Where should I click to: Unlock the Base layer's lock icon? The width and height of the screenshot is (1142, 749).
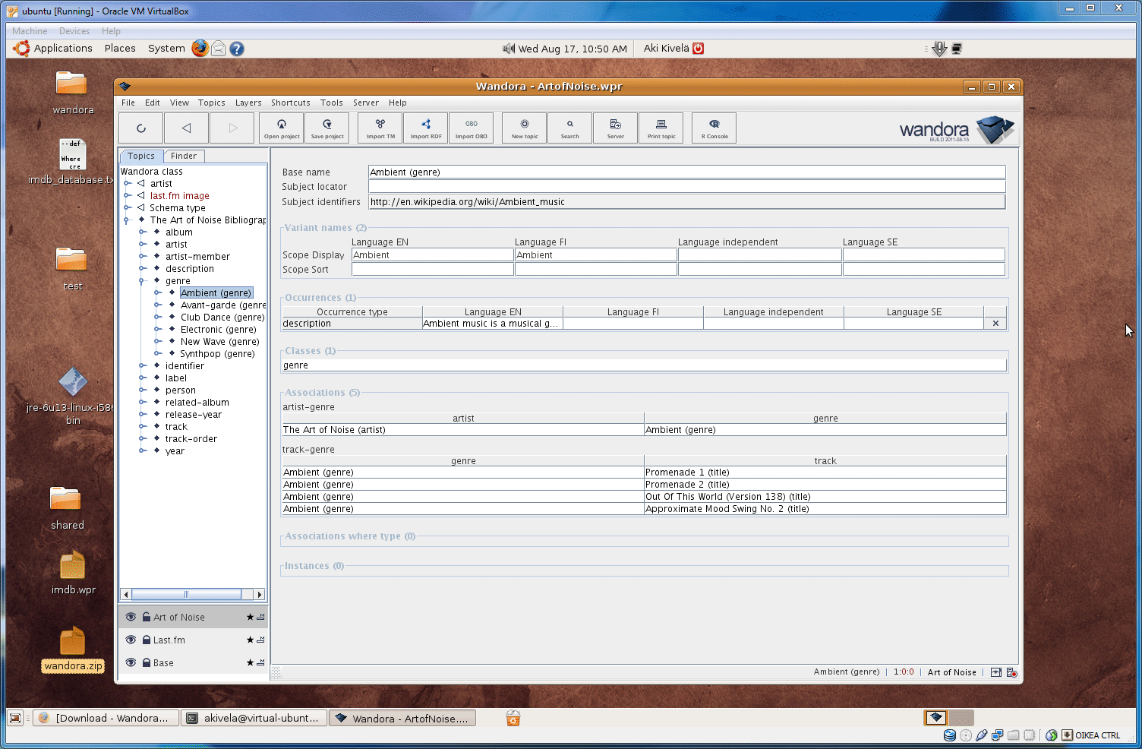point(146,662)
